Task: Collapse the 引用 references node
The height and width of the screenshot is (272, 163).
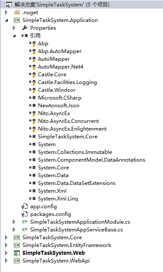Action: 14,36
